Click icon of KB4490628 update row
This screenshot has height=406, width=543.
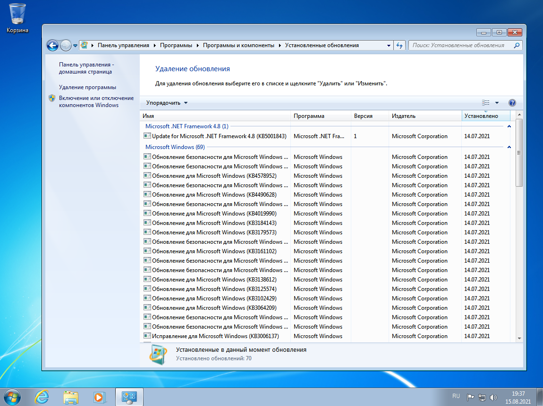[147, 194]
